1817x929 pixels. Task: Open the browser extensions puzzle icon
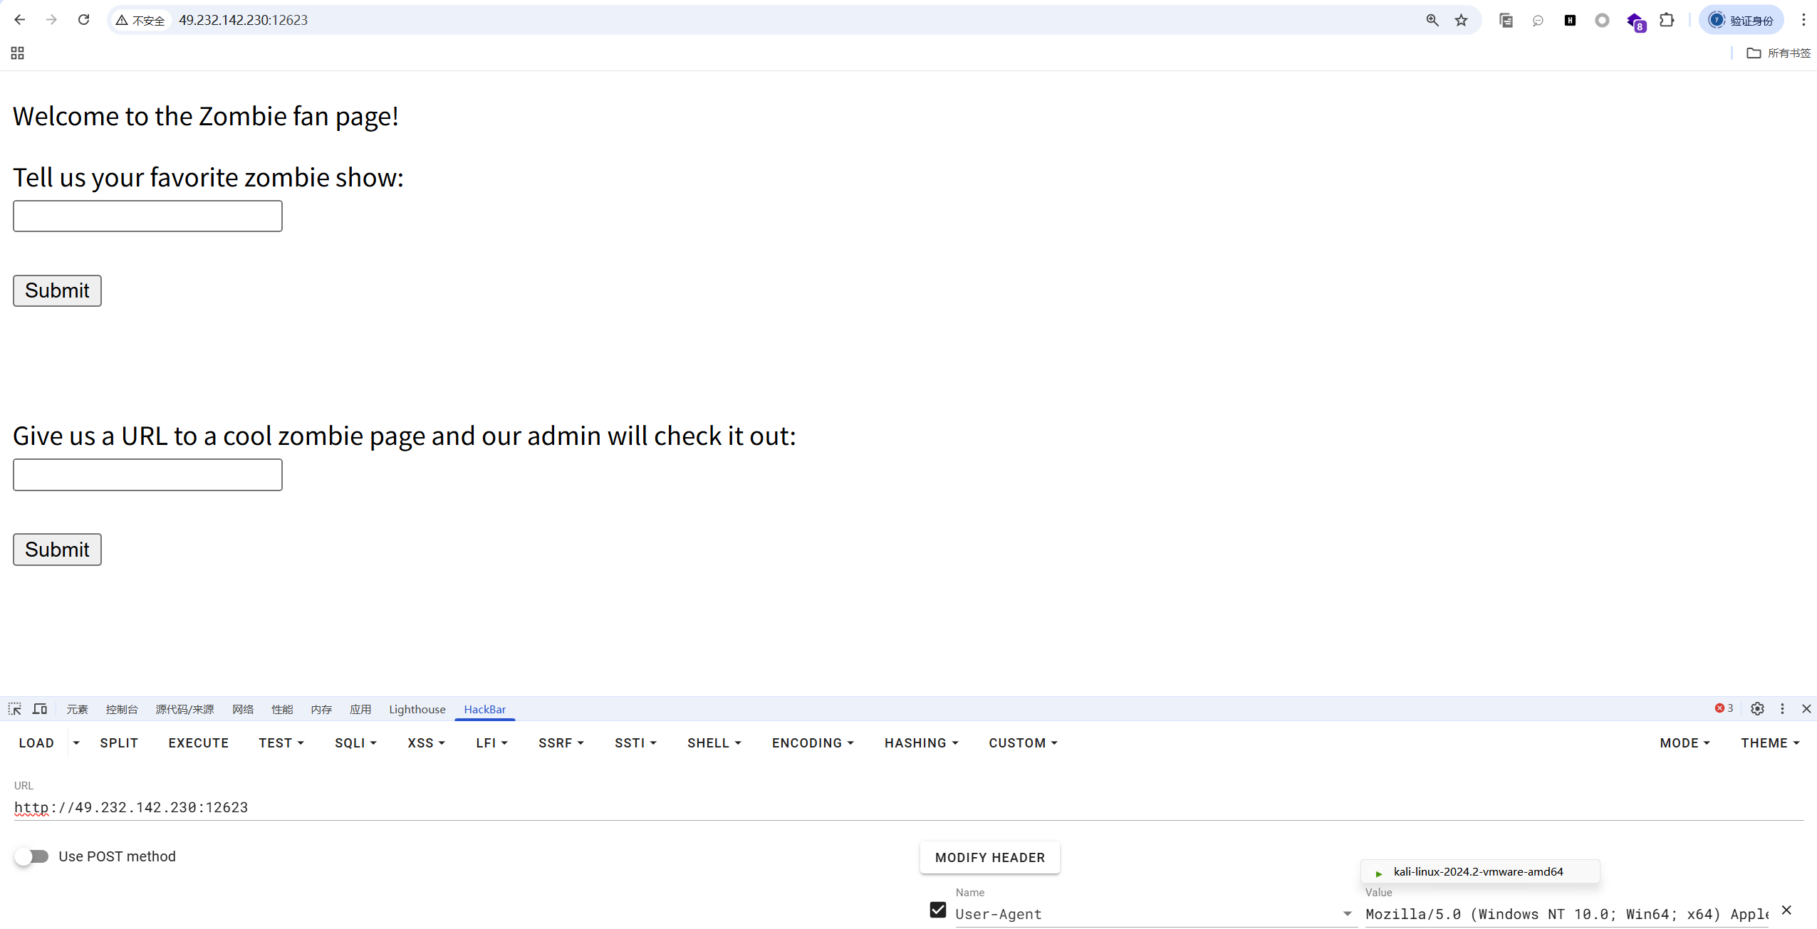coord(1667,20)
